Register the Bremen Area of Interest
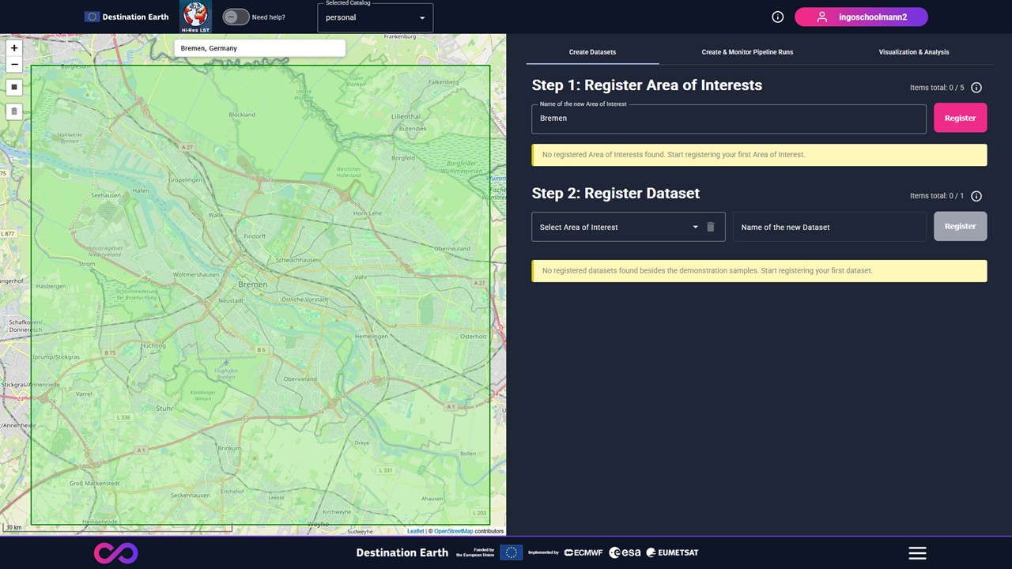 pos(960,118)
